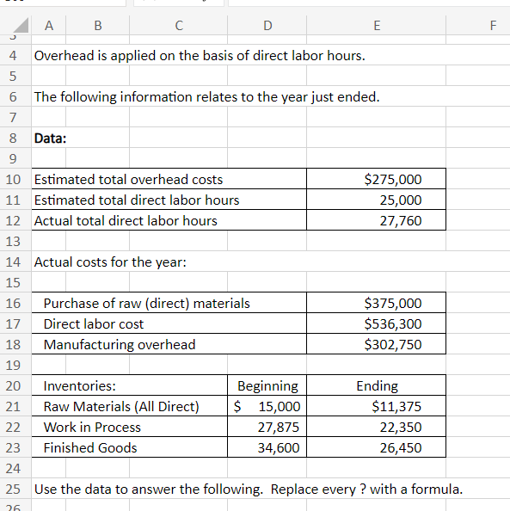
Task: Click 'Estimated total overhead costs' label
Action: coord(128,179)
